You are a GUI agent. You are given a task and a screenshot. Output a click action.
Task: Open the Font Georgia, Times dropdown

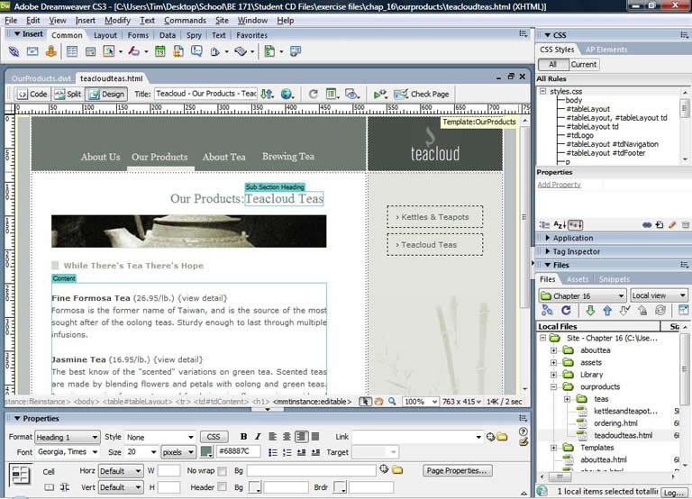pos(68,452)
